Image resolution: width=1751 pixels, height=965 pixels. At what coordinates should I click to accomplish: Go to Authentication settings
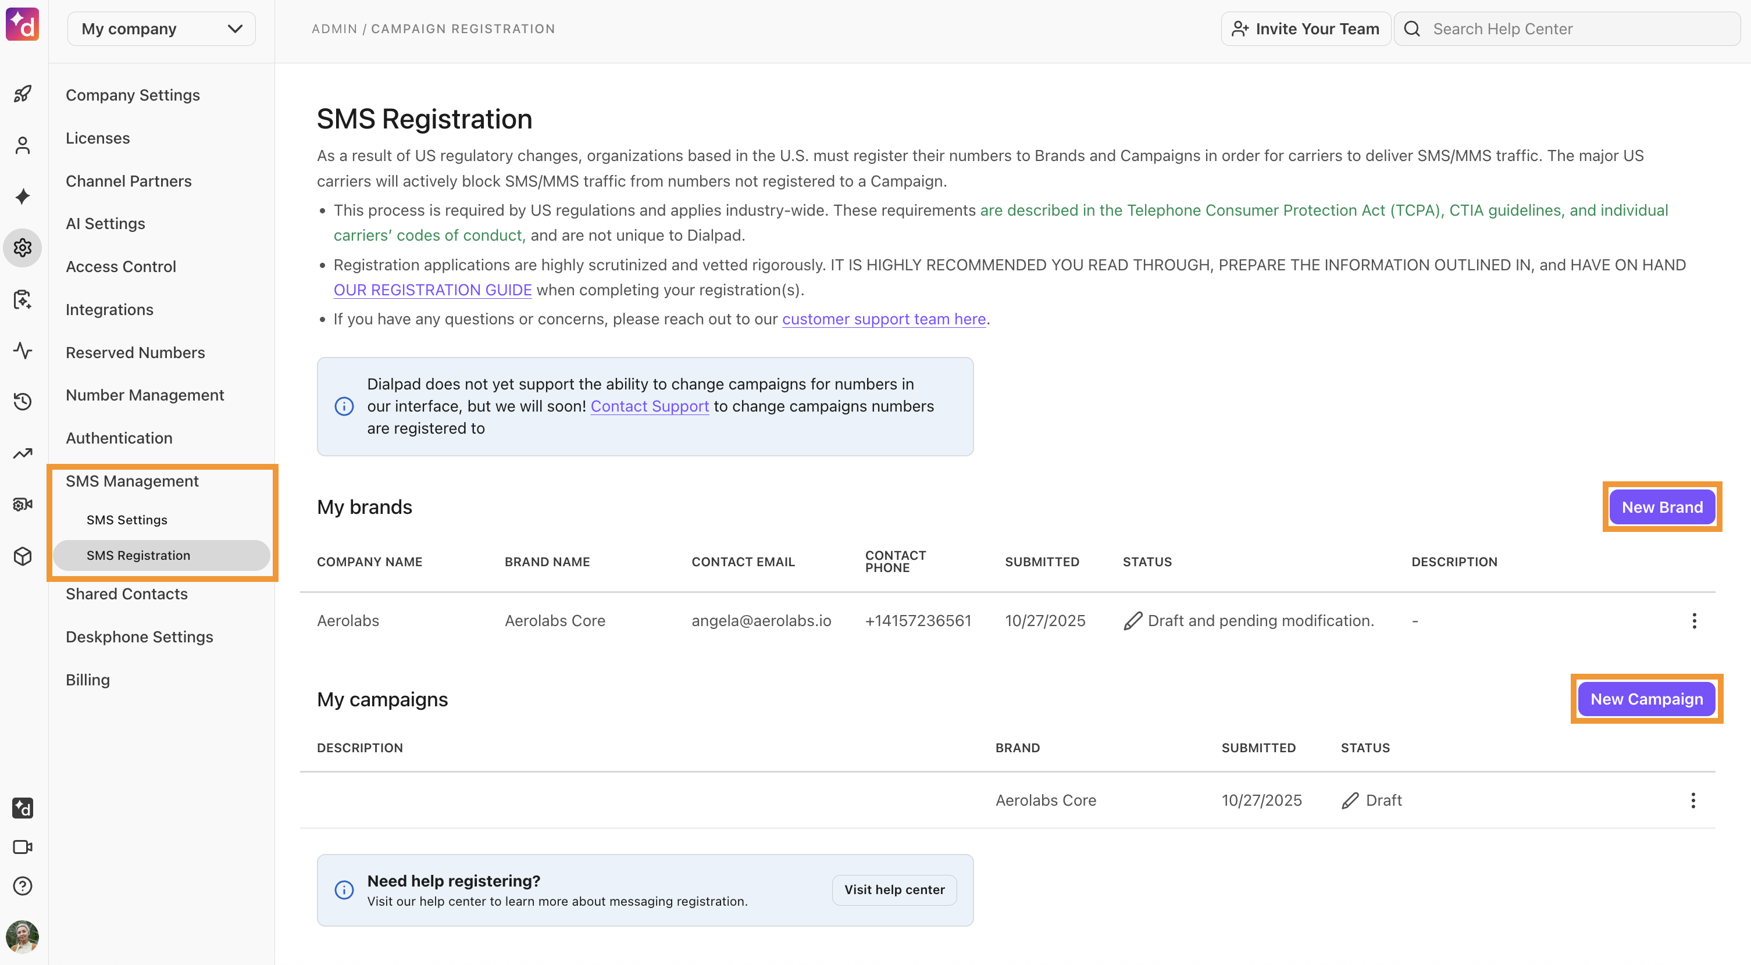click(x=119, y=438)
